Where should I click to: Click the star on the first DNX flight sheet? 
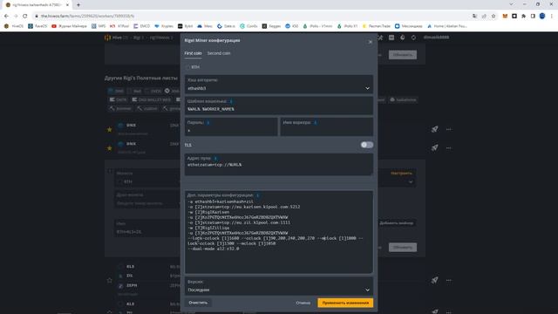point(110,130)
